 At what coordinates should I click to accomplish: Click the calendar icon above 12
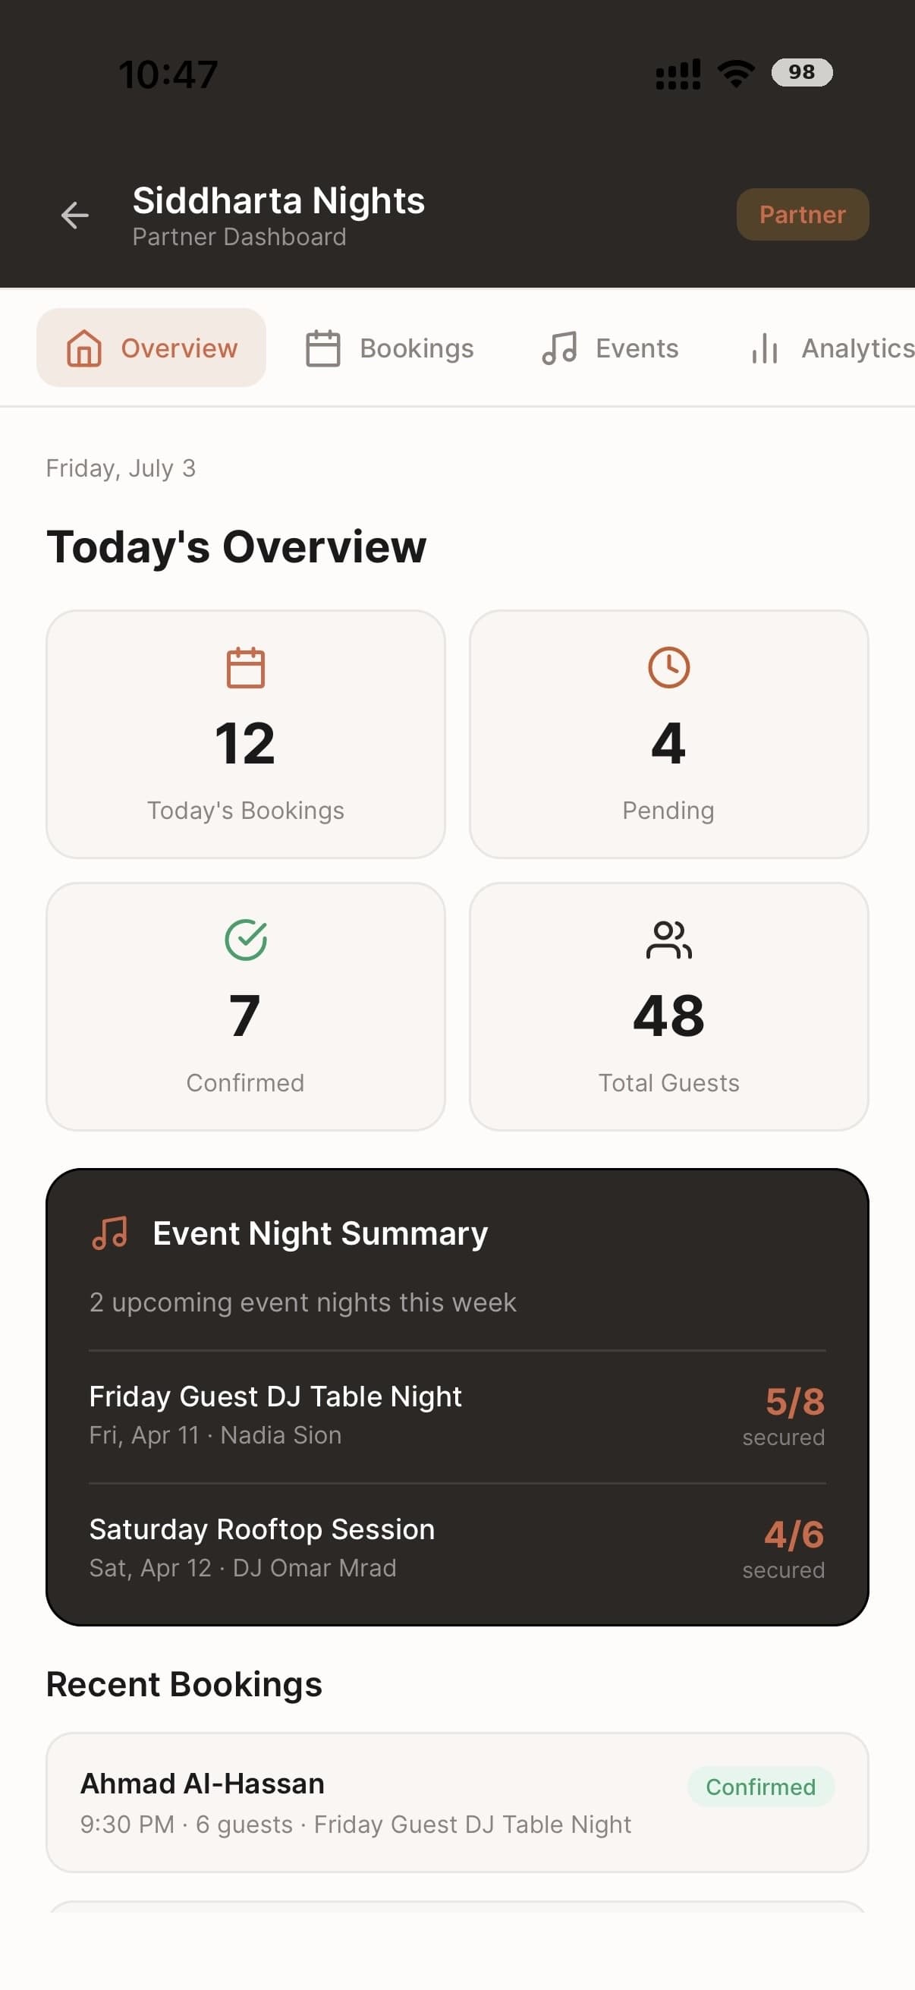(x=246, y=667)
